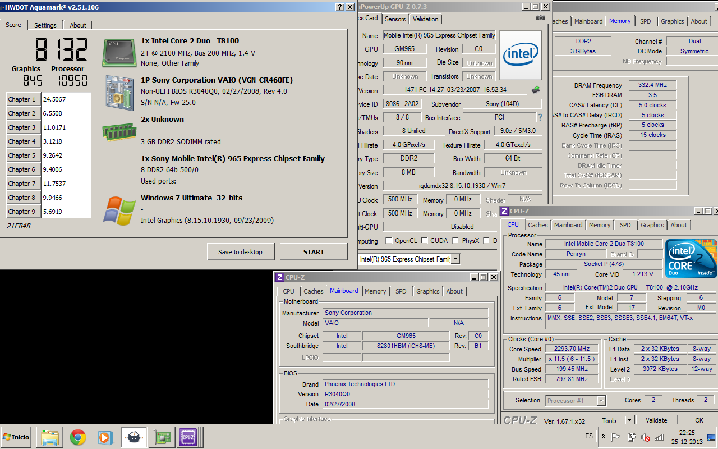Image resolution: width=718 pixels, height=449 pixels.
Task: Click the Z title icon of CPU-Z Mainboard window
Action: click(279, 277)
